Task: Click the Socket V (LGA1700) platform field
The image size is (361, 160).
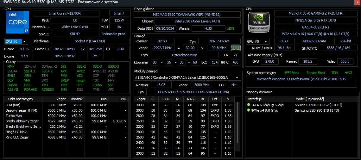Action: 90,41
